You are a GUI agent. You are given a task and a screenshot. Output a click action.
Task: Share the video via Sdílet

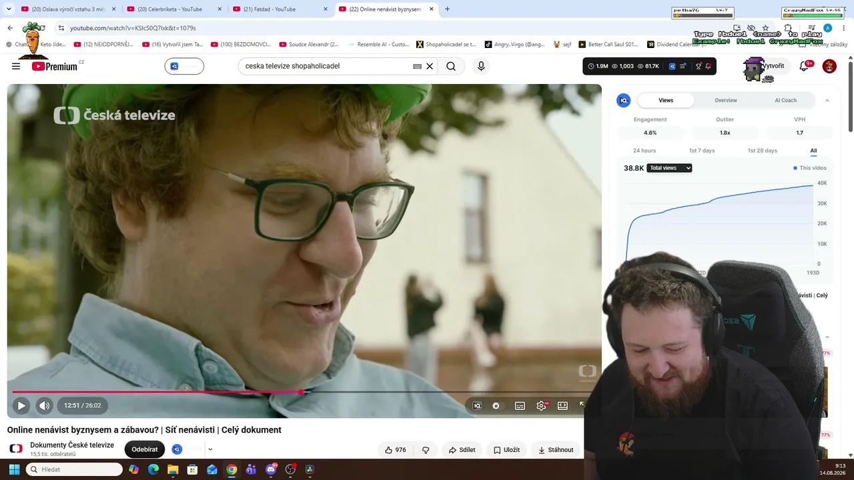point(462,450)
